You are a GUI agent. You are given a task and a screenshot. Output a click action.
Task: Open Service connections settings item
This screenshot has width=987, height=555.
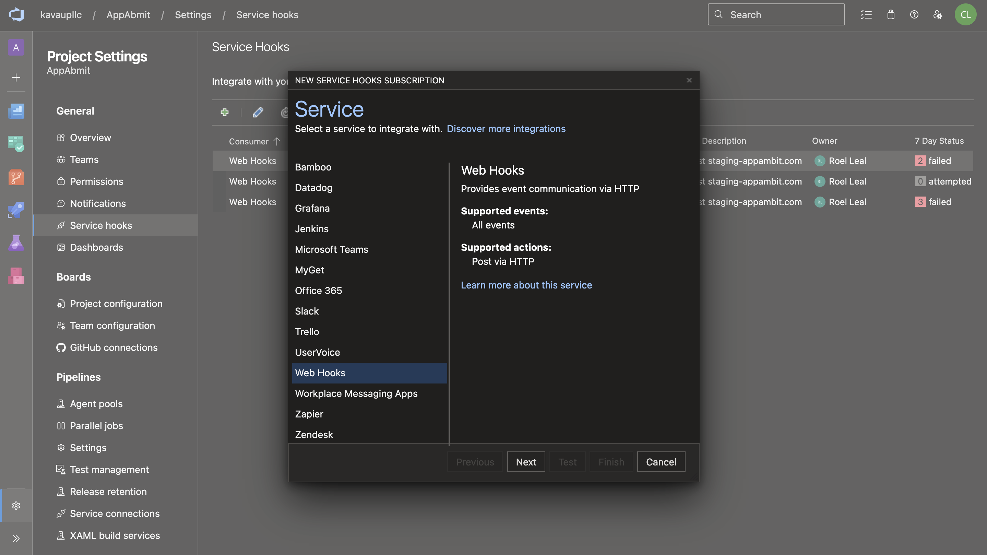pos(115,513)
